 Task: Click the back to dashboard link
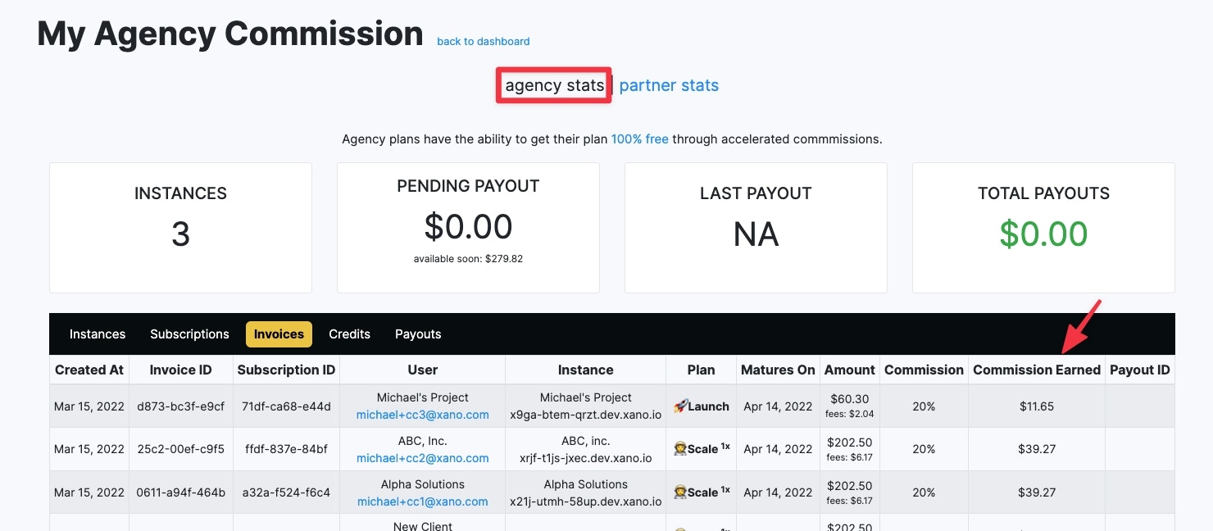484,41
